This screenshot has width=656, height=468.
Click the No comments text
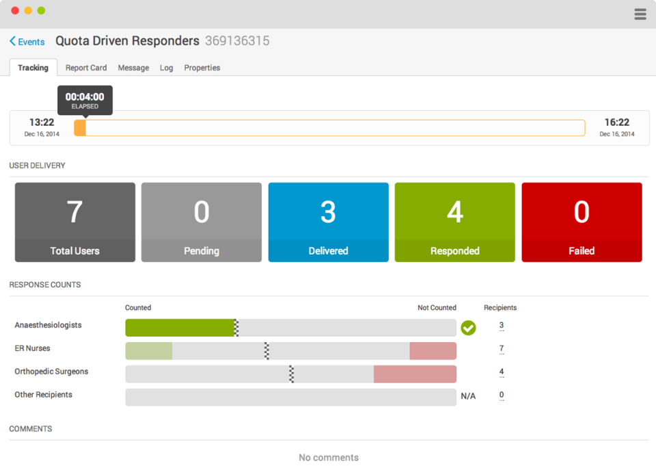[329, 458]
